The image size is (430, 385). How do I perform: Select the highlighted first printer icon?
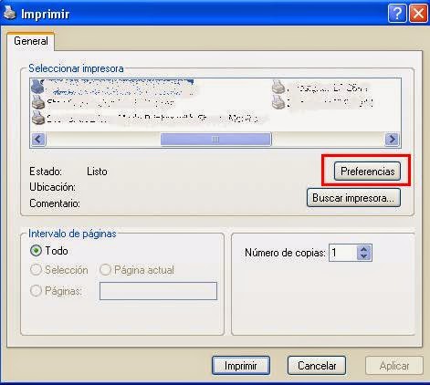click(37, 87)
